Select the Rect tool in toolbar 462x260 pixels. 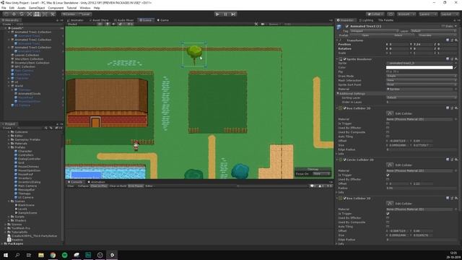coord(37,14)
